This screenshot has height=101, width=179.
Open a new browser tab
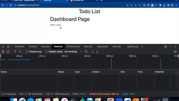coord(102,1)
